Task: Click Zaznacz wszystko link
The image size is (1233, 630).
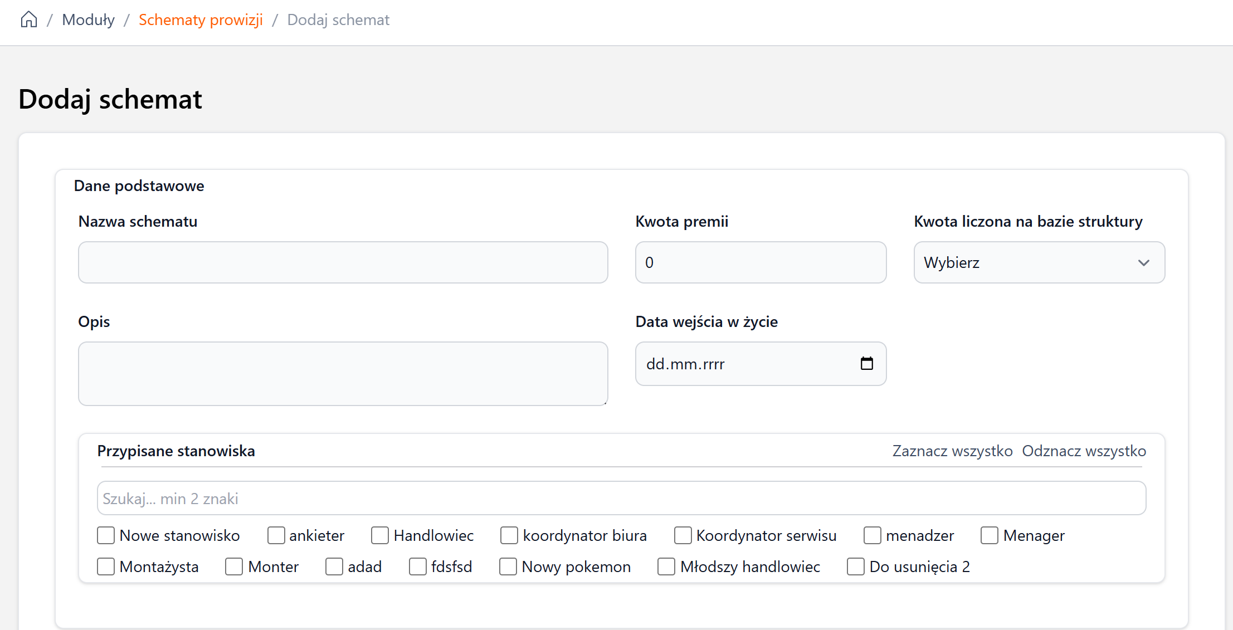Action: pos(952,451)
